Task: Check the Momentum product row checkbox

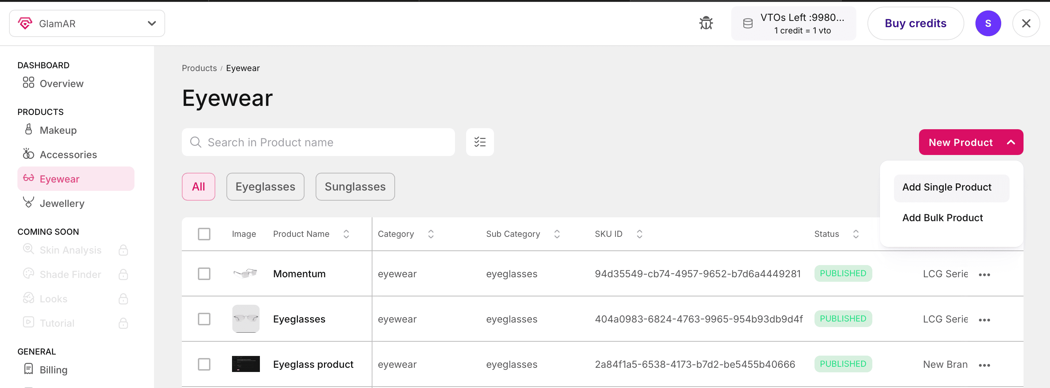Action: [204, 274]
